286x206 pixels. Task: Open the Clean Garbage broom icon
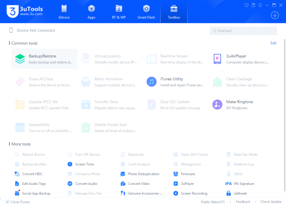(217, 82)
